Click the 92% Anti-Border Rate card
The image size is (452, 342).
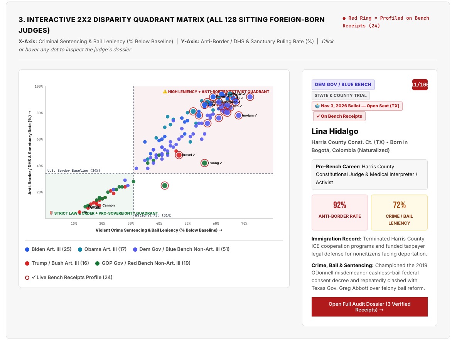(339, 212)
